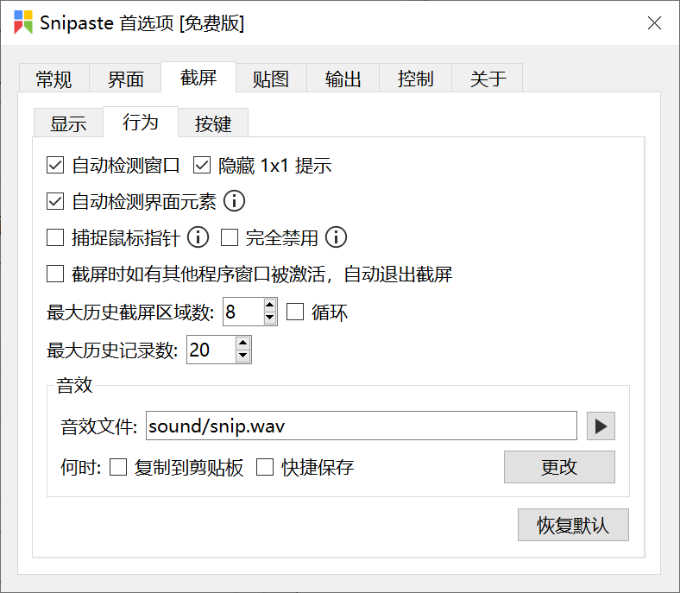680x593 pixels.
Task: Enable sound on 快捷保存
Action: click(x=265, y=467)
